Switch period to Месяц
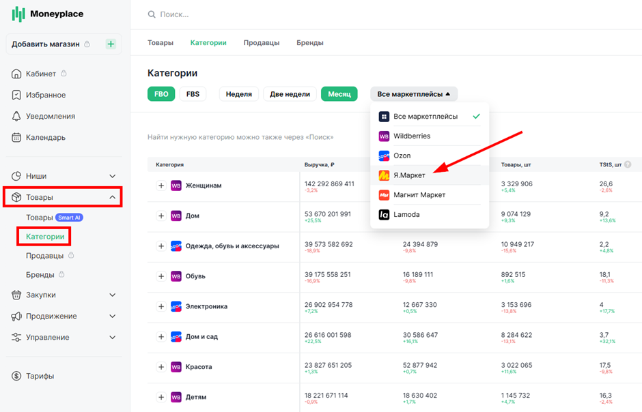 [339, 94]
